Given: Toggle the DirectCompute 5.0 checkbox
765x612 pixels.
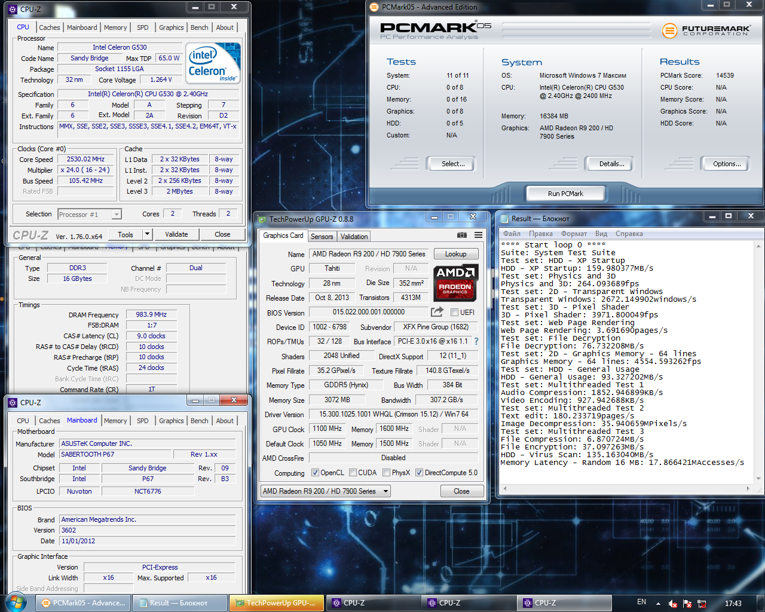Looking at the screenshot, I should point(419,473).
